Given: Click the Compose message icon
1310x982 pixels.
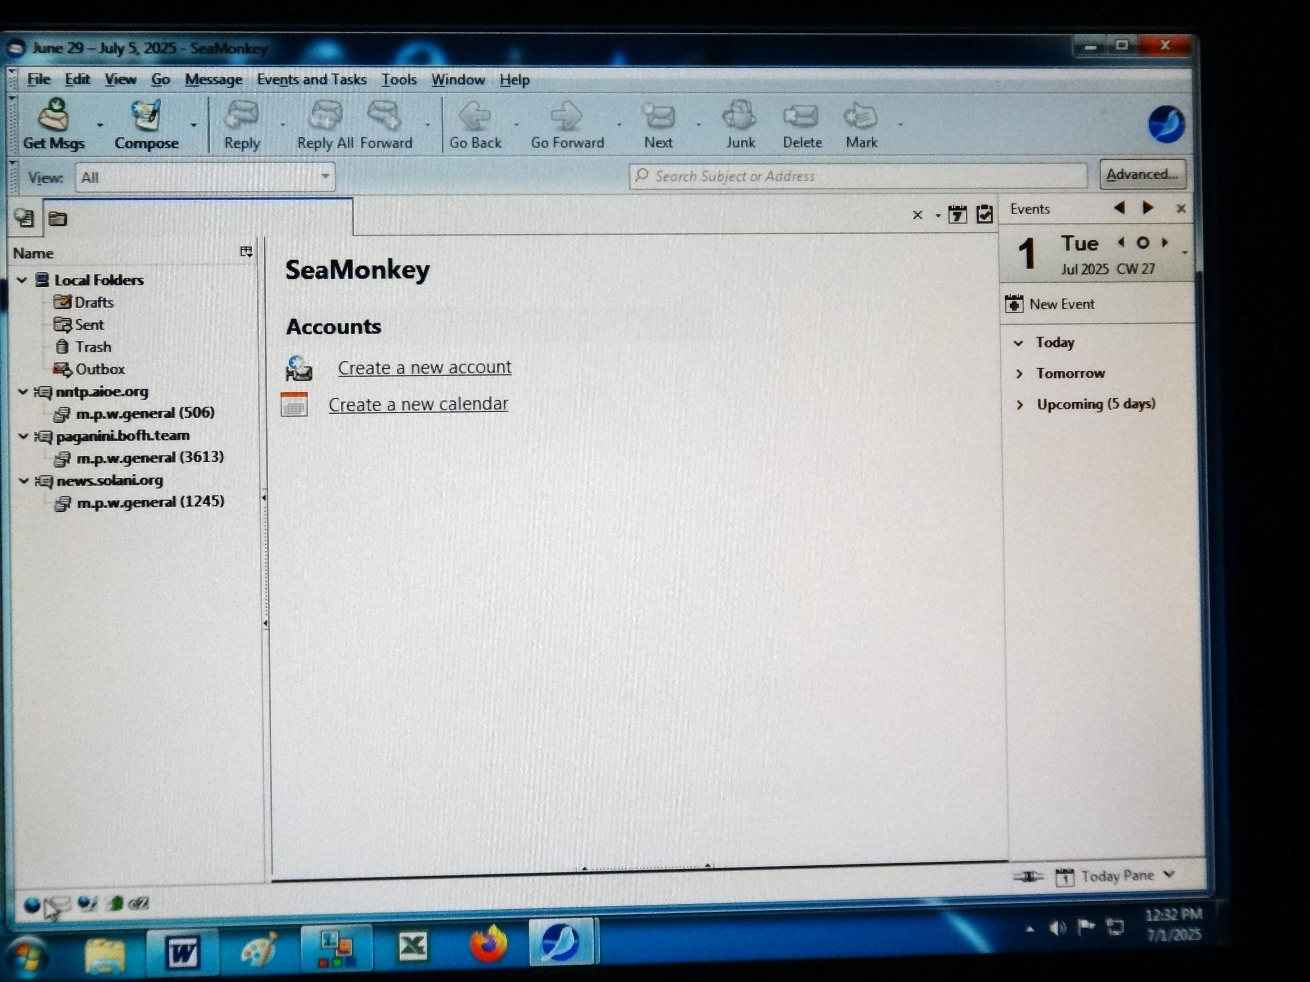Looking at the screenshot, I should coord(146,115).
